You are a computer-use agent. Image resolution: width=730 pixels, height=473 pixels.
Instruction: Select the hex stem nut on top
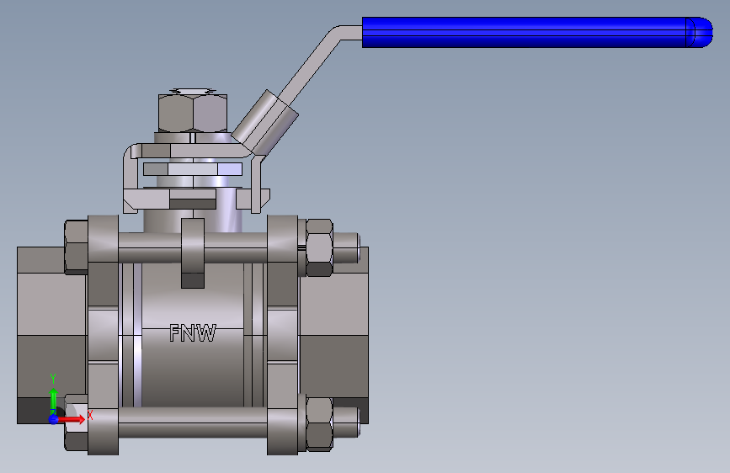pos(193,113)
